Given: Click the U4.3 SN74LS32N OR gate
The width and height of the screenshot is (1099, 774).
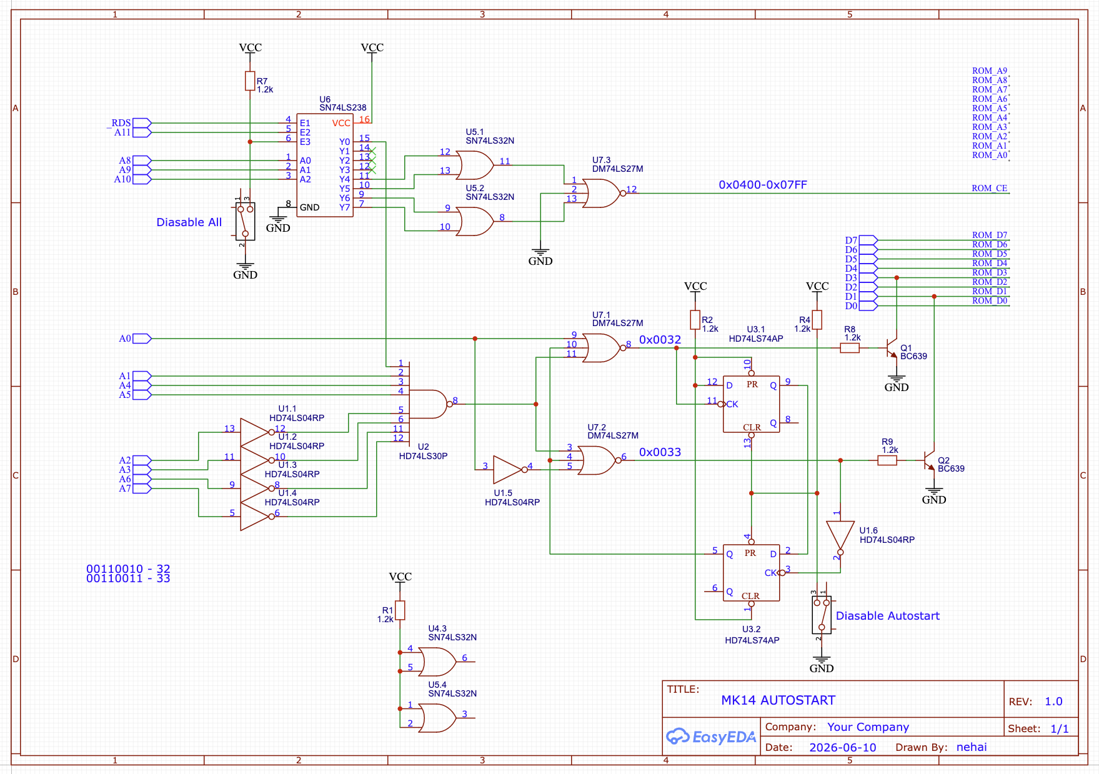Looking at the screenshot, I should tap(437, 662).
